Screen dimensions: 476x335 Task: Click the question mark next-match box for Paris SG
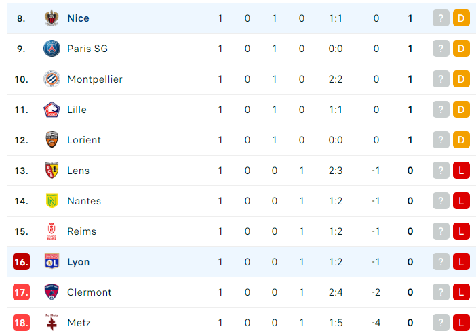441,49
